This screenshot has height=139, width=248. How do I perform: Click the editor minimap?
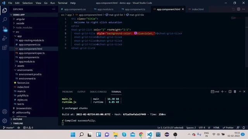pyautogui.click(x=238, y=18)
